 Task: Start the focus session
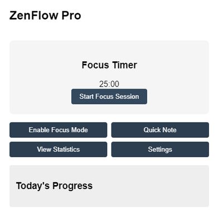[109, 96]
